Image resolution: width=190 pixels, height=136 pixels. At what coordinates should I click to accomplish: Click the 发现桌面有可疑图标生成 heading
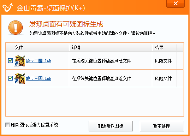tap(66, 24)
